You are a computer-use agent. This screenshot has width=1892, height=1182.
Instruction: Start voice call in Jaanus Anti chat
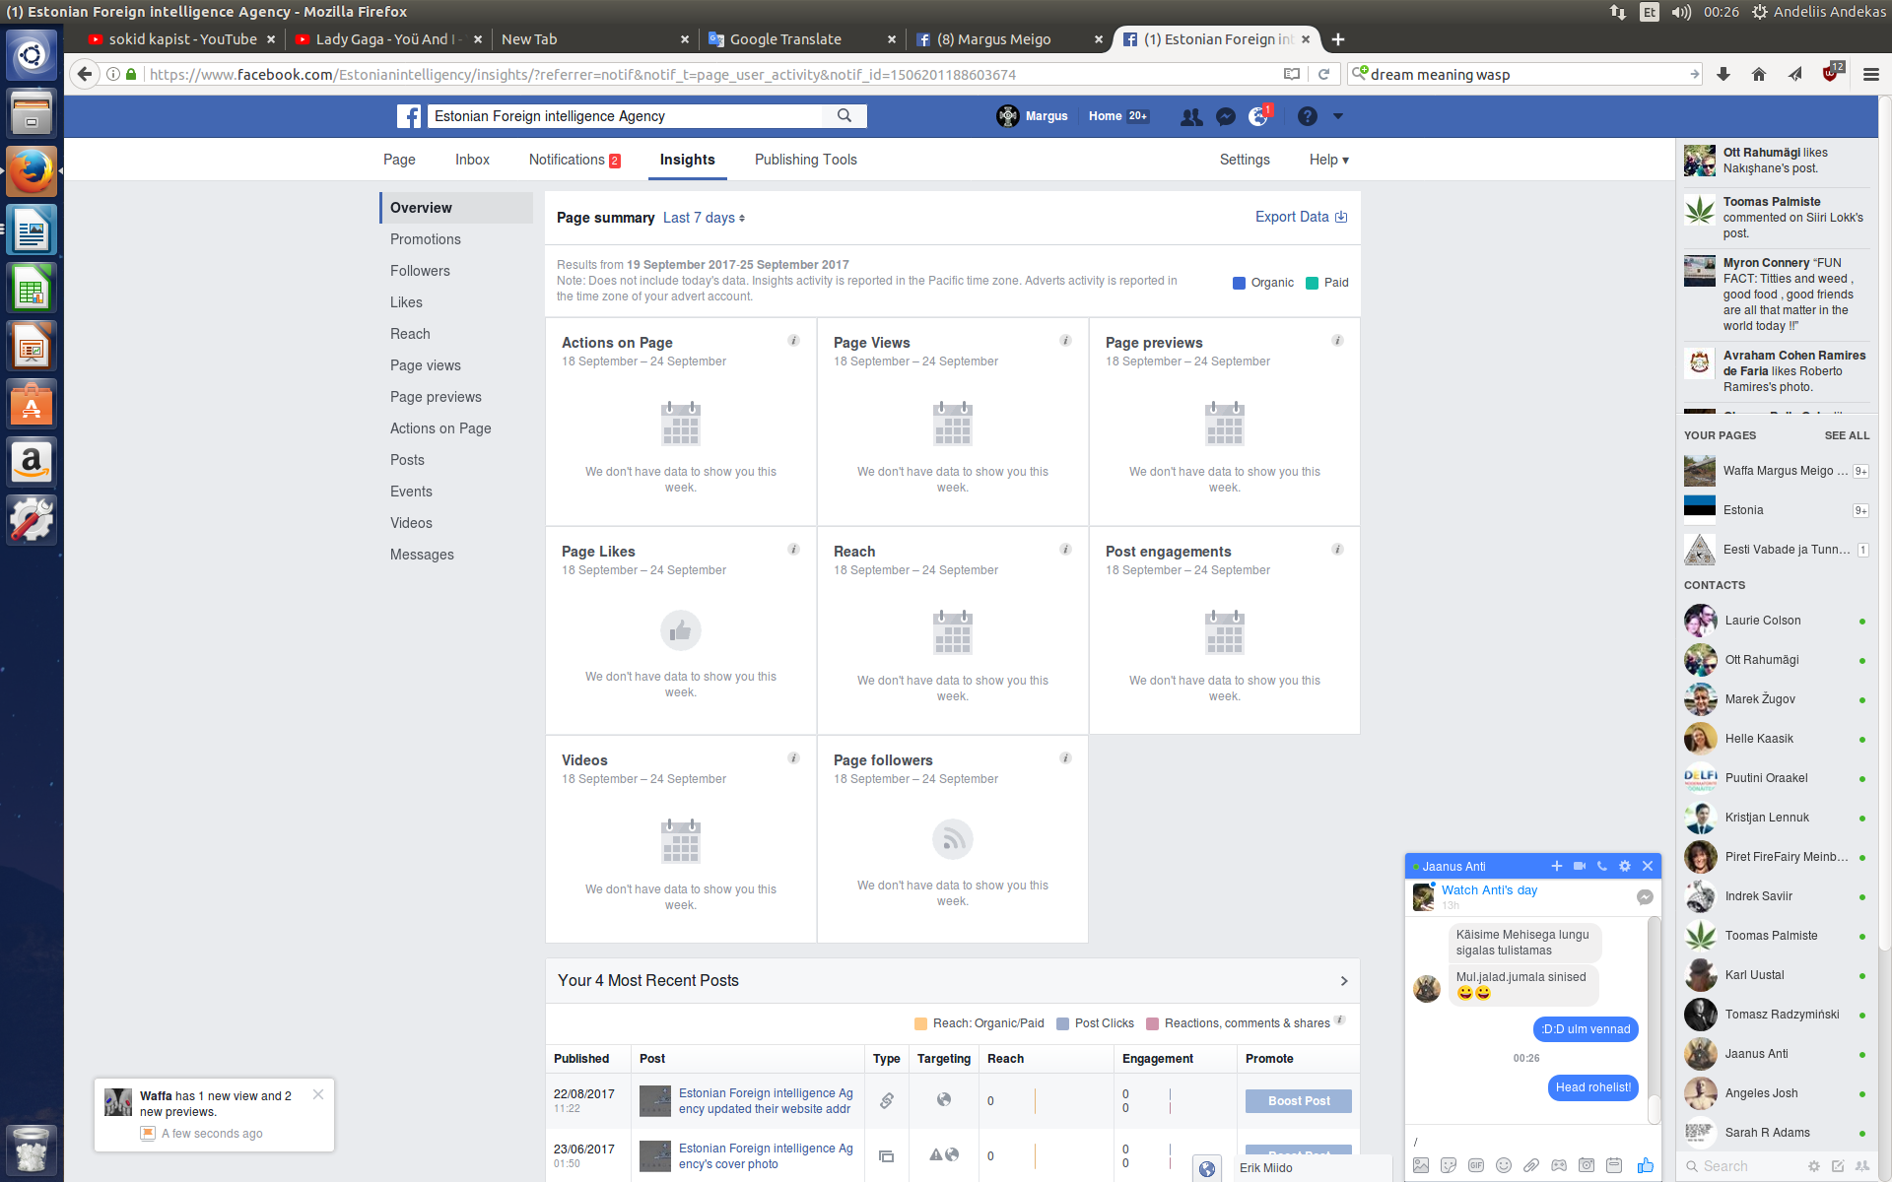point(1602,866)
